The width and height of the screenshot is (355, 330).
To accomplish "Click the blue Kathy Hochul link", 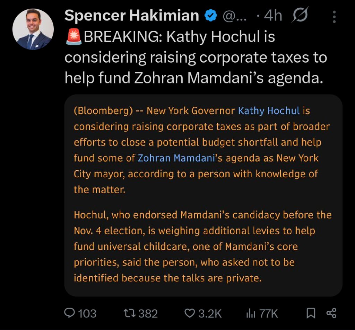I will point(269,111).
